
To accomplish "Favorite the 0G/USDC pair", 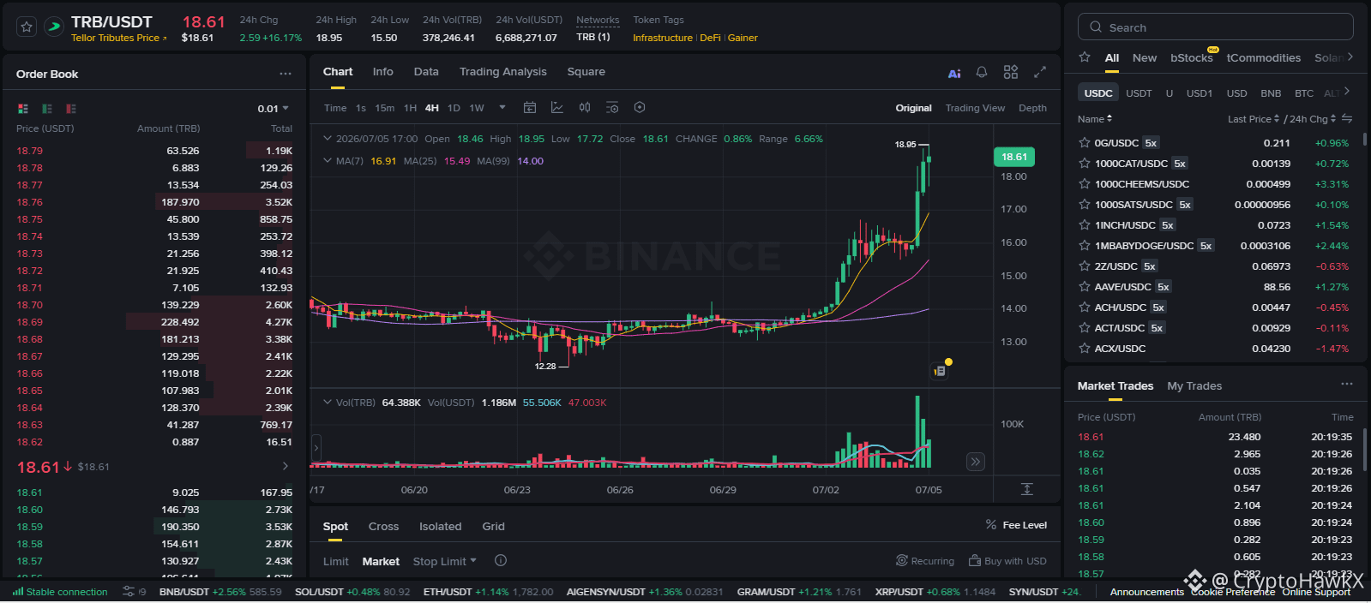I will [1085, 143].
